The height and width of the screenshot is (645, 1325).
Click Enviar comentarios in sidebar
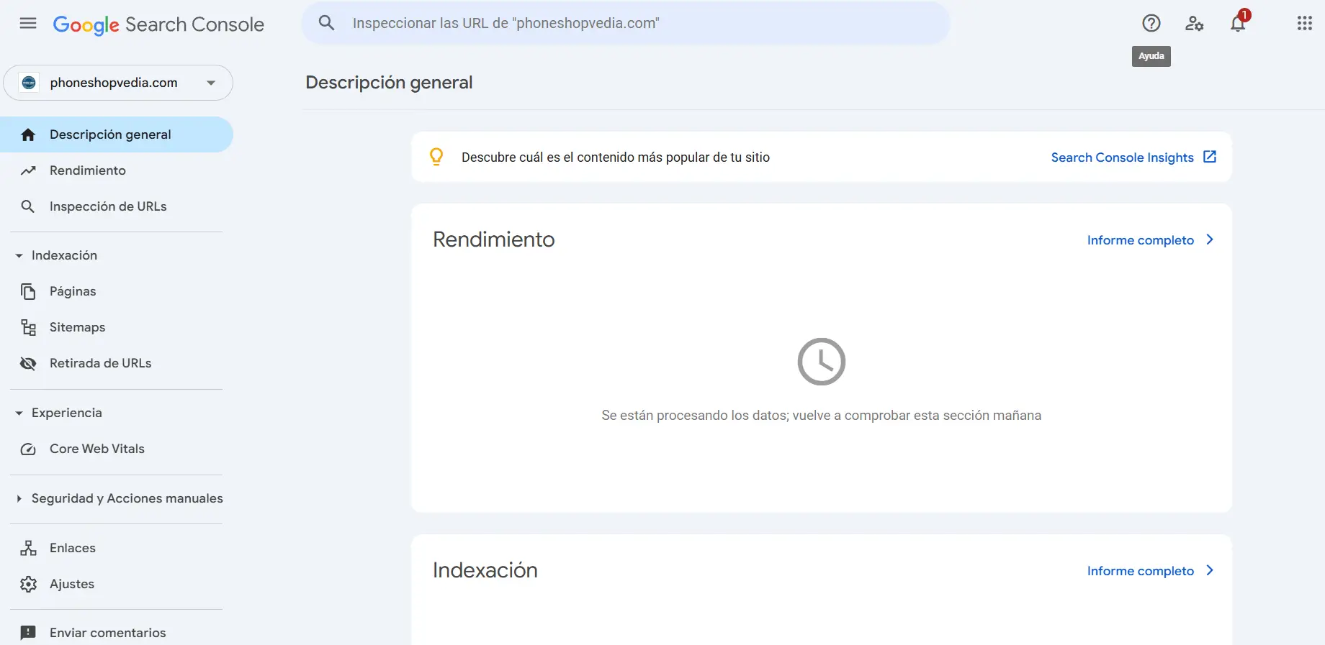coord(117,633)
